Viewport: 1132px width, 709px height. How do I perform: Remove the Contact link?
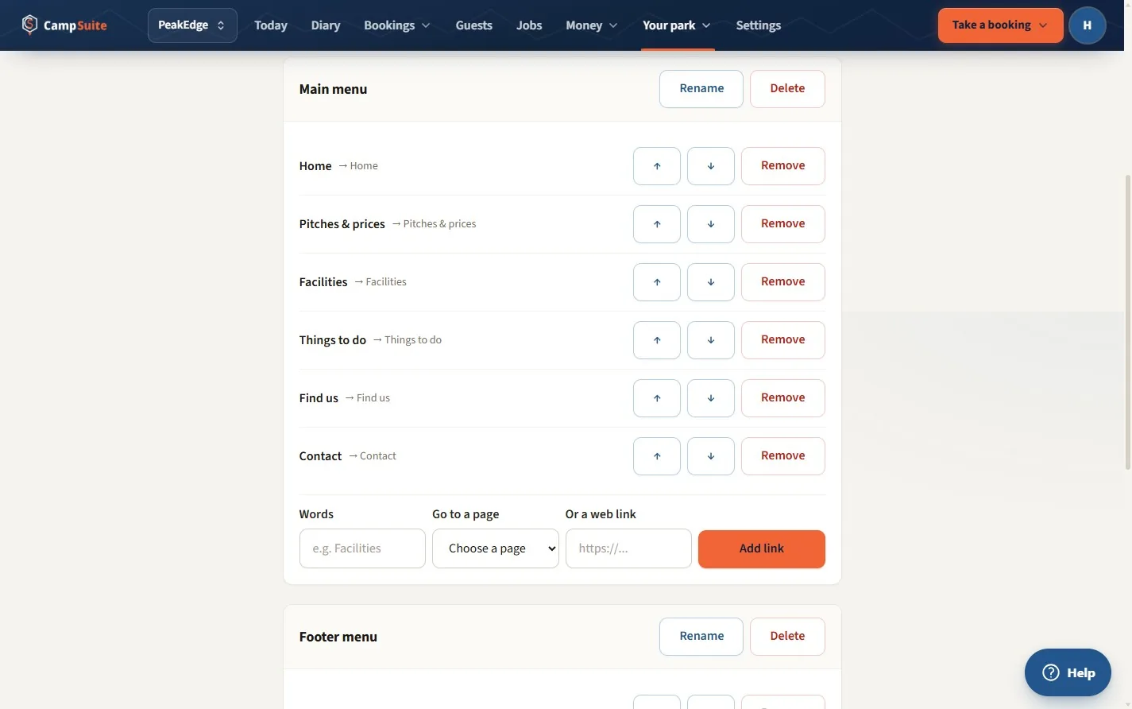pos(783,456)
